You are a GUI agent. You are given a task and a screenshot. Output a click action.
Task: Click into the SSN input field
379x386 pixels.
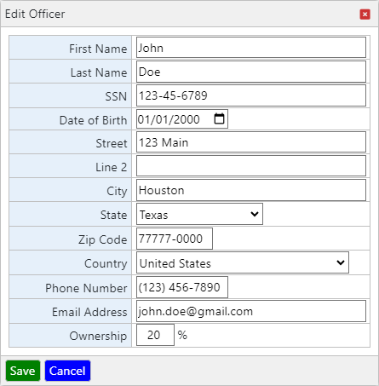[251, 95]
